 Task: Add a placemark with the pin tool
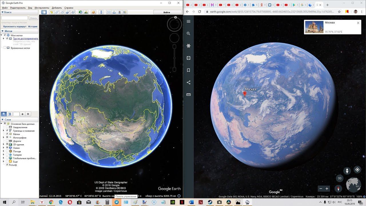(51, 12)
